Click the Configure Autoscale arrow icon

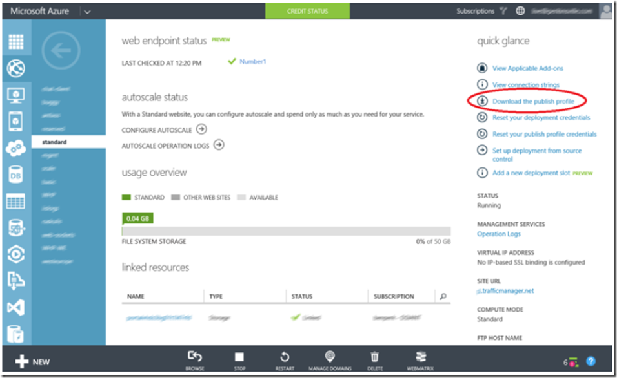201,129
